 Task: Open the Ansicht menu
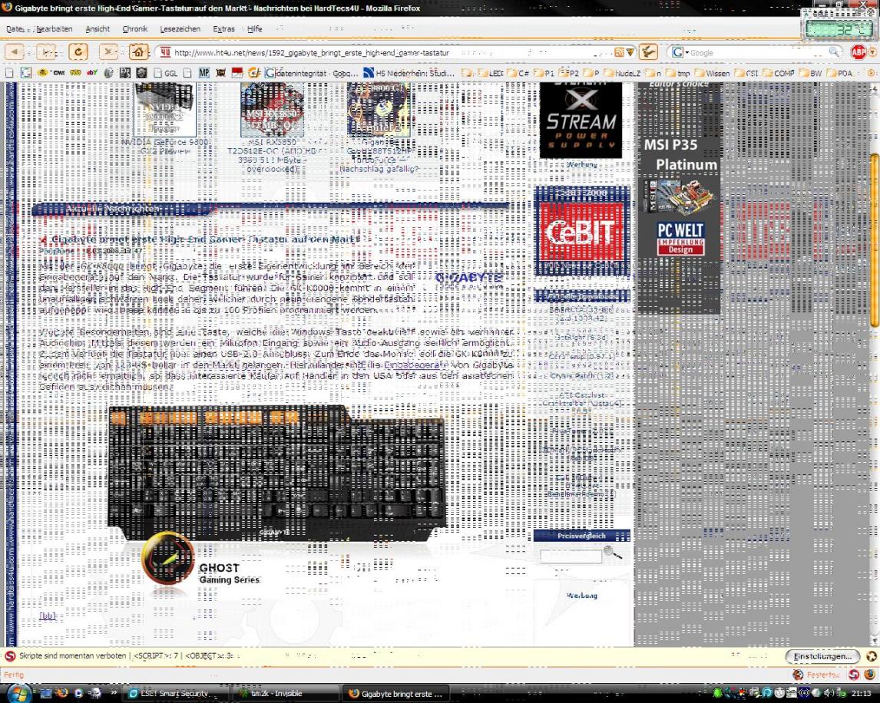[98, 28]
